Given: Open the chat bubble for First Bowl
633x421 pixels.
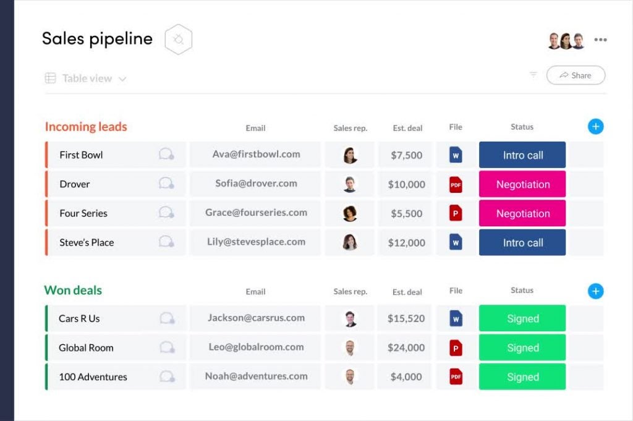Looking at the screenshot, I should tap(166, 155).
